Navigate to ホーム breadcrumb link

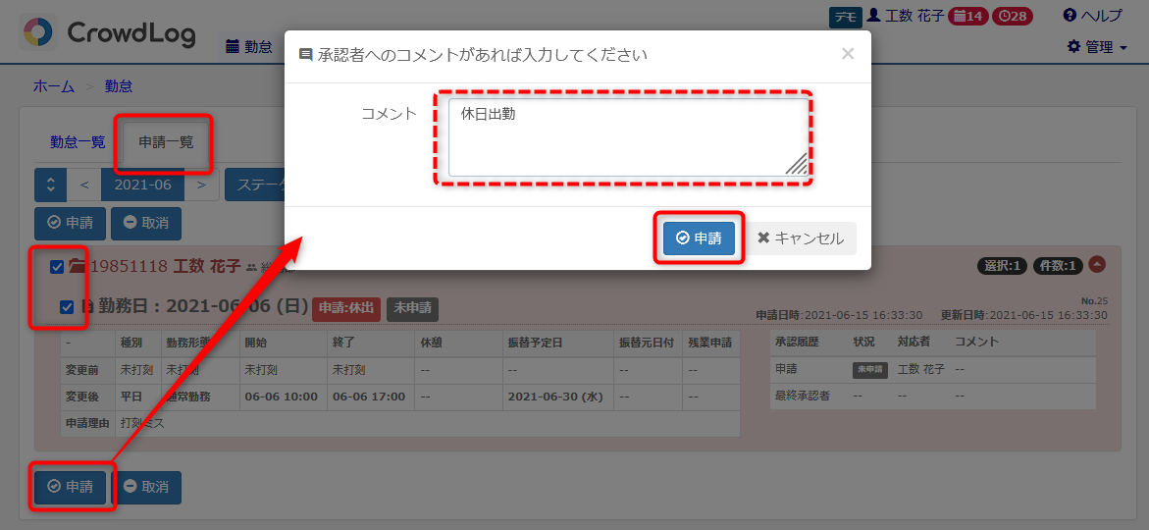click(54, 86)
